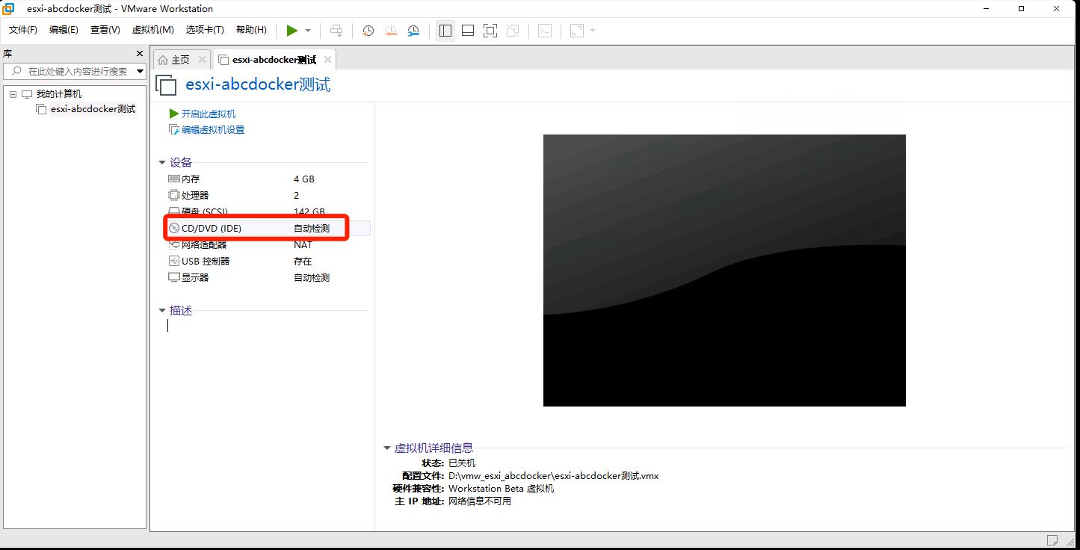
Task: Select the CD/DVD (IDE) device row
Action: [x=268, y=229]
